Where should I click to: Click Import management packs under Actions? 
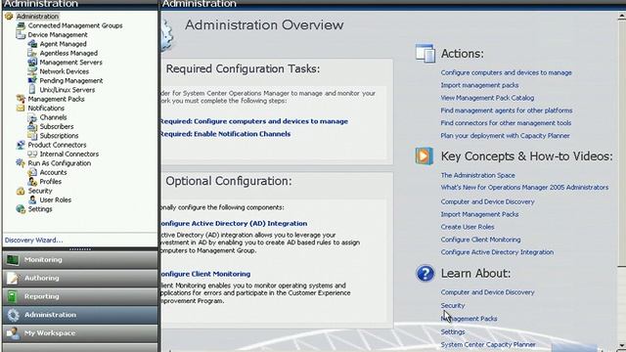pyautogui.click(x=479, y=85)
